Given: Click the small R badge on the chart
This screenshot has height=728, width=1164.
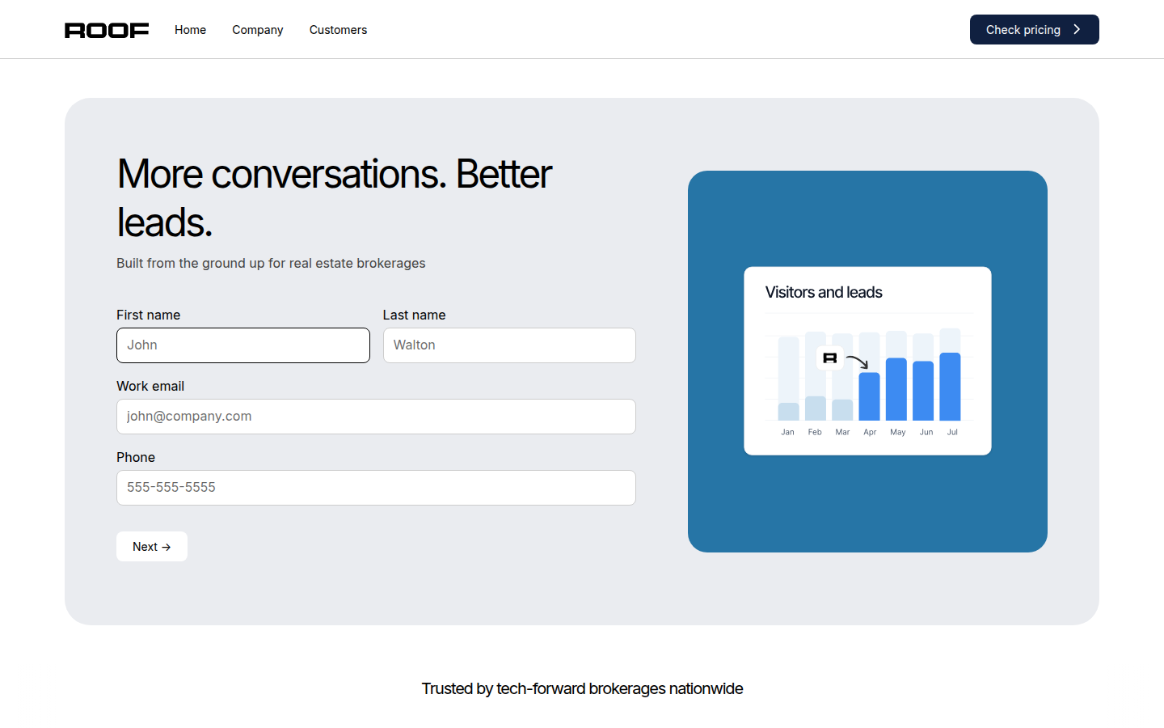Looking at the screenshot, I should [x=829, y=358].
